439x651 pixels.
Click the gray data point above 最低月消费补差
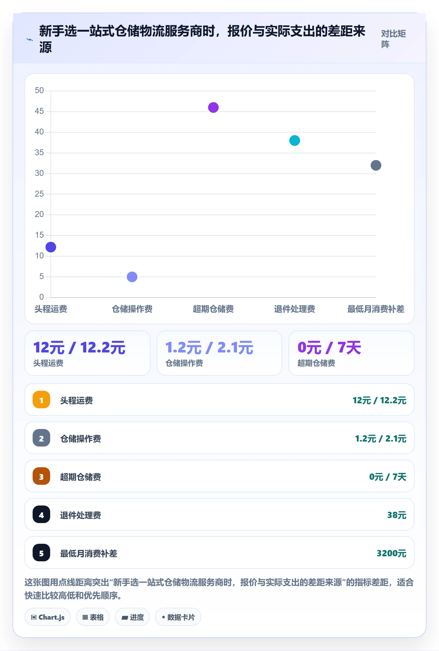[376, 165]
